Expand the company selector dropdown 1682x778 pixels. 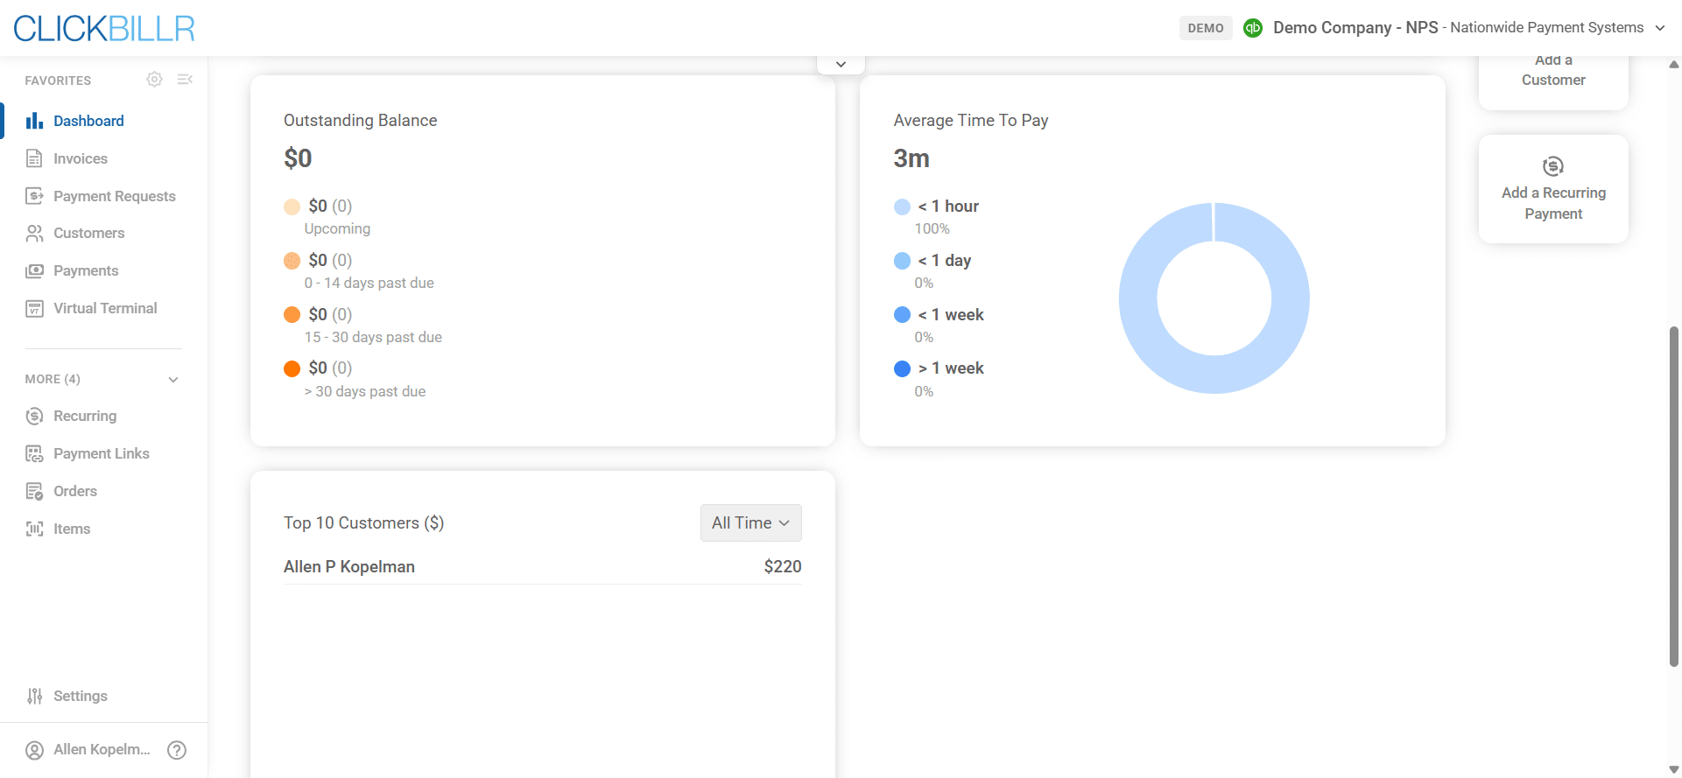[x=1660, y=28]
